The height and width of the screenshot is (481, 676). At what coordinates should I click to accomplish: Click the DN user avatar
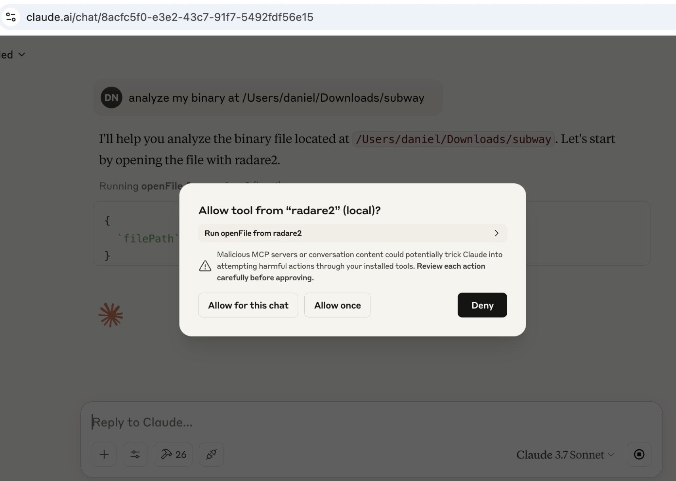(x=111, y=97)
